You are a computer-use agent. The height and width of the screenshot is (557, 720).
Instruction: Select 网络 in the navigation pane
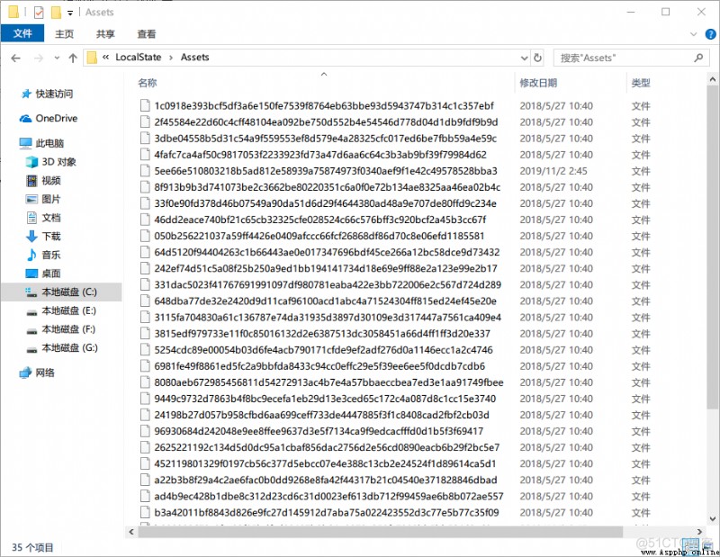[37, 373]
